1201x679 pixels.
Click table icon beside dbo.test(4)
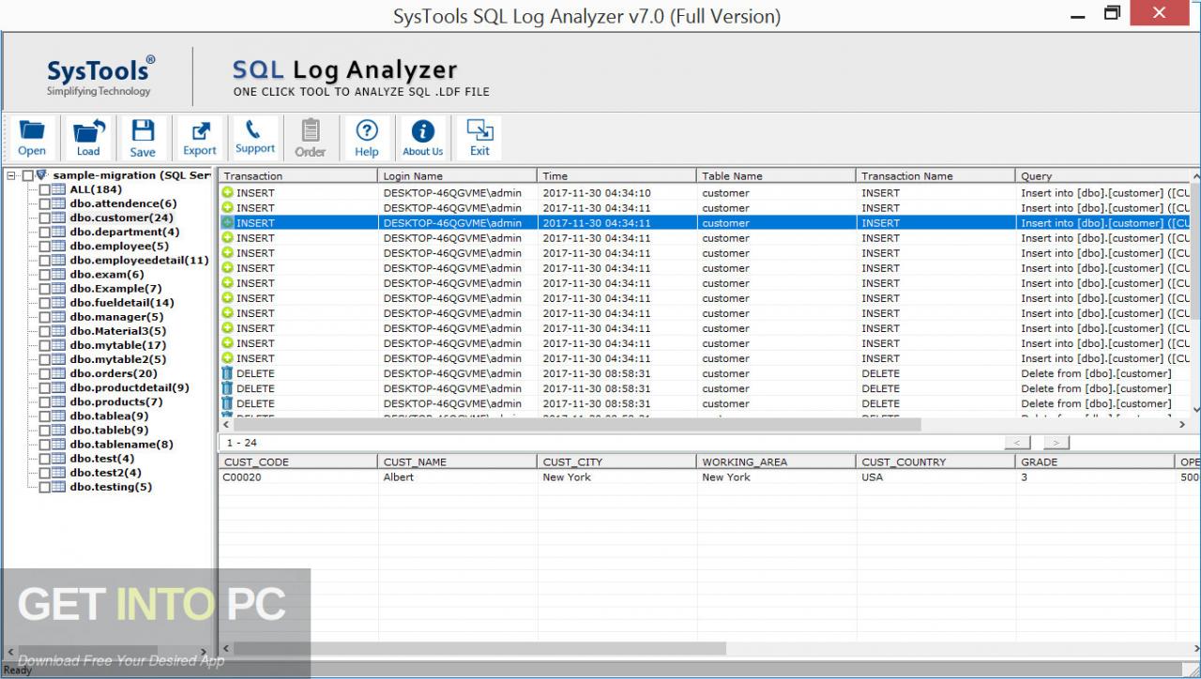click(x=58, y=459)
